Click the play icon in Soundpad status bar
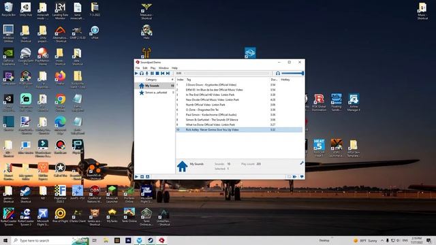This screenshot has width=436, height=245. [136, 177]
